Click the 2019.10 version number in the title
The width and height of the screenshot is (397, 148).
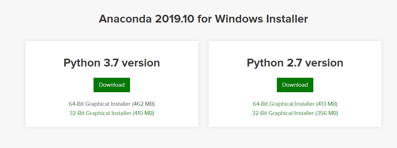(x=175, y=19)
